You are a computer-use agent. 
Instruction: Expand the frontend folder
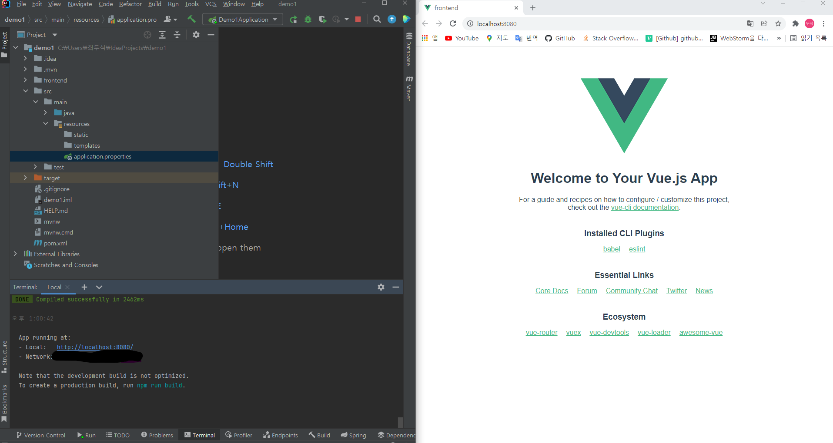point(25,80)
